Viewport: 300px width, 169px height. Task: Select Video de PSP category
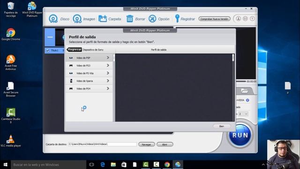pyautogui.click(x=89, y=58)
